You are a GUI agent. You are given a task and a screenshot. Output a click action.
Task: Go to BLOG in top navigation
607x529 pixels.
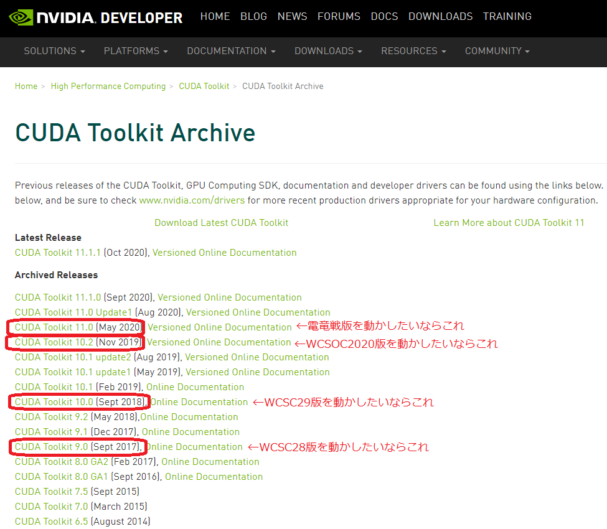point(253,17)
